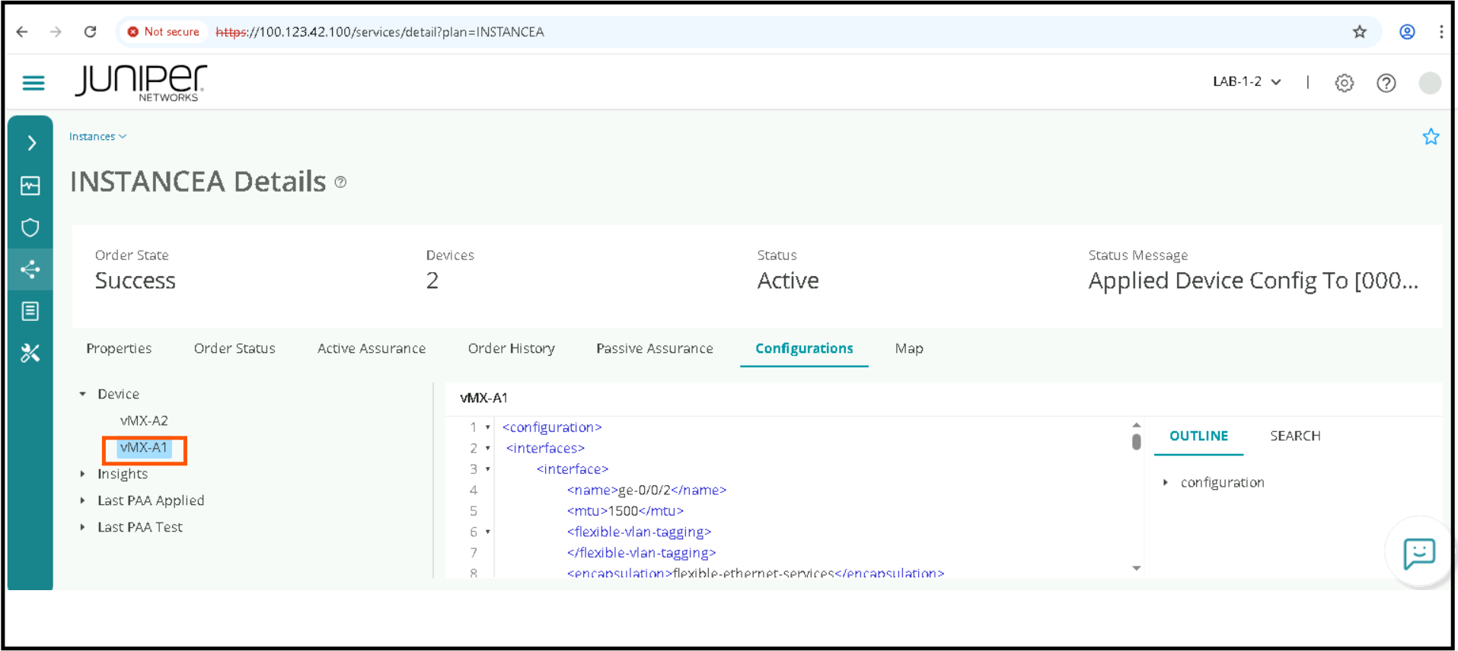Open the hamburger main menu
This screenshot has height=651, width=1458.
coord(33,83)
